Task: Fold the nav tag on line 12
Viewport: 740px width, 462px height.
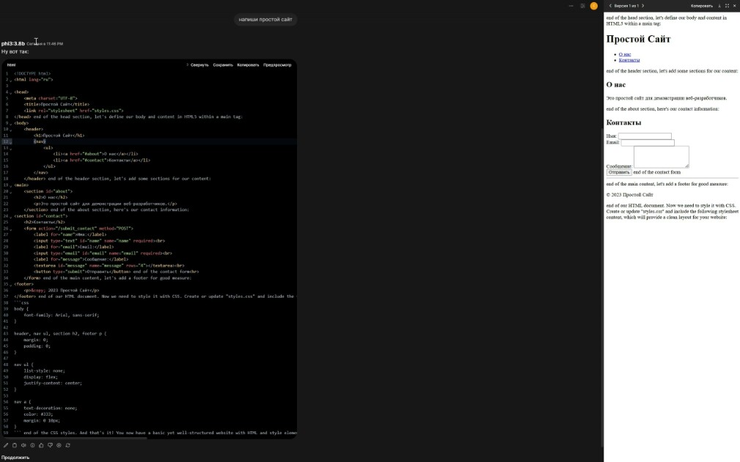Action: [x=11, y=142]
